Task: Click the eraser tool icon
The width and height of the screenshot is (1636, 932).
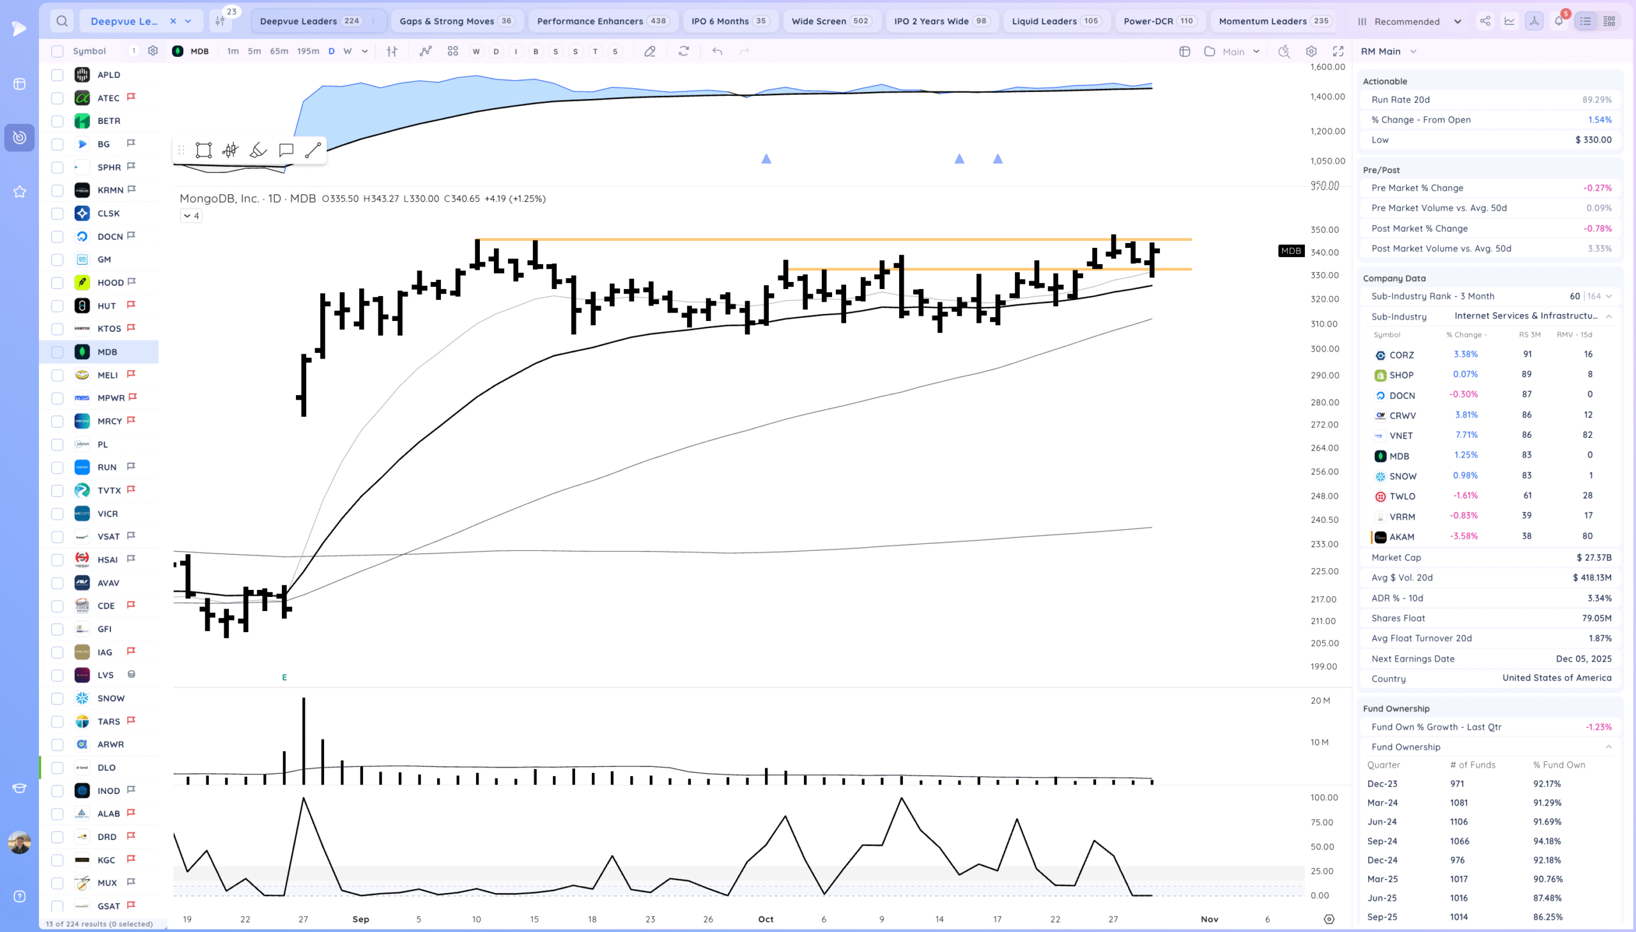Action: pos(649,51)
